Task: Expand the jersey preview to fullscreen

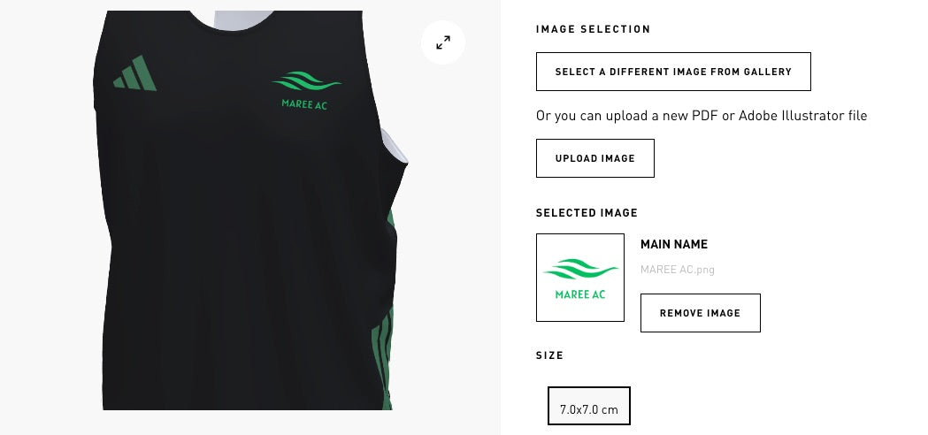Action: pos(442,42)
